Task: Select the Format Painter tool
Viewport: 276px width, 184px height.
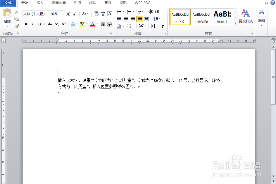Action: (17, 26)
